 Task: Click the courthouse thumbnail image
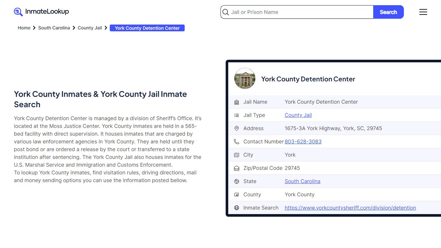click(x=245, y=78)
